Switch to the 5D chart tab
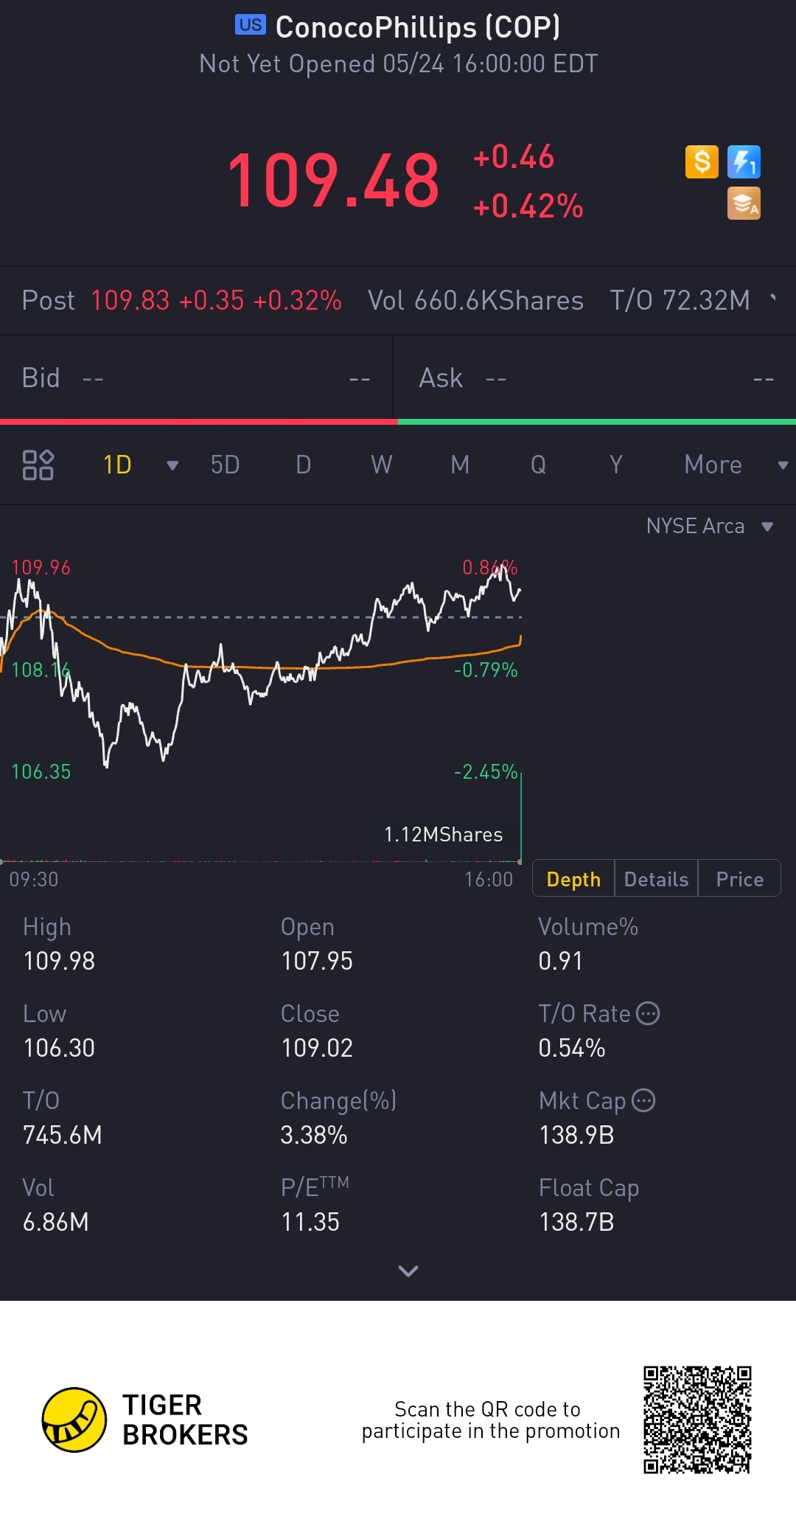This screenshot has height=1539, width=796. click(x=225, y=465)
